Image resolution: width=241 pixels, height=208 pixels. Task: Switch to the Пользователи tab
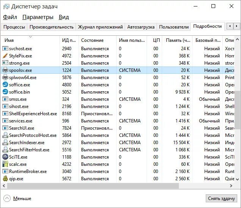tap(174, 27)
